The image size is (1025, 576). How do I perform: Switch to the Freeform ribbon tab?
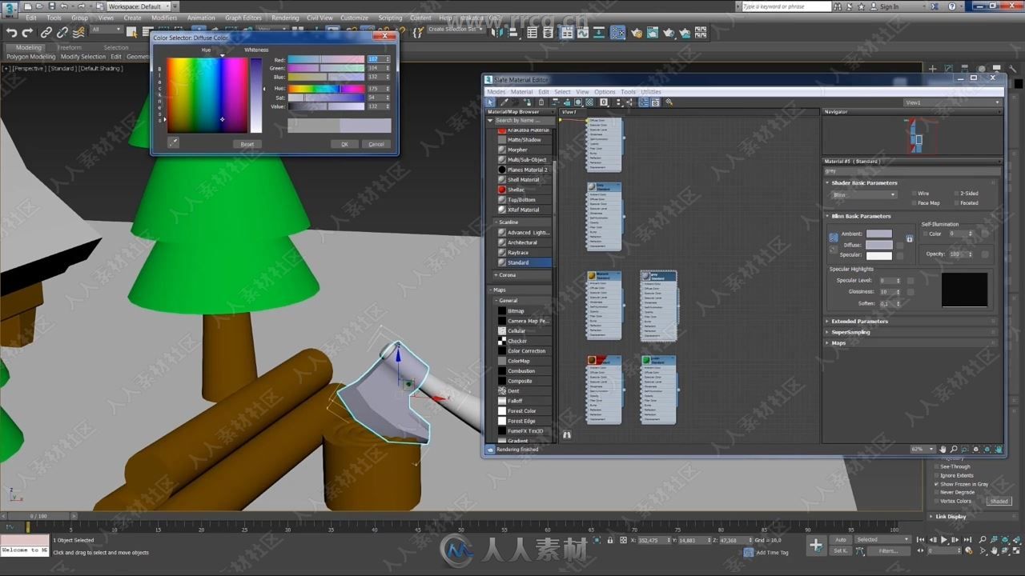click(x=70, y=47)
